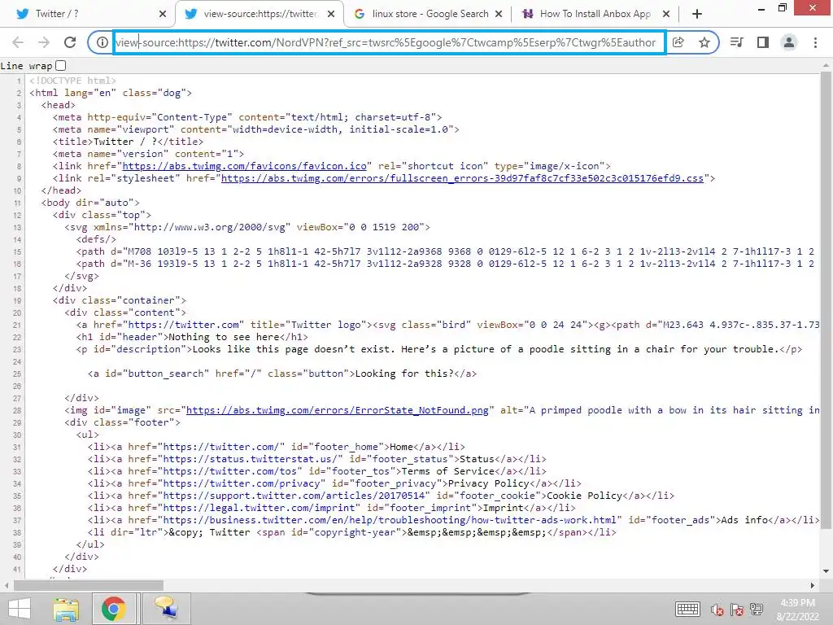
Task: Click the title text 'Twitter / ?' on line 6
Action: (125, 142)
